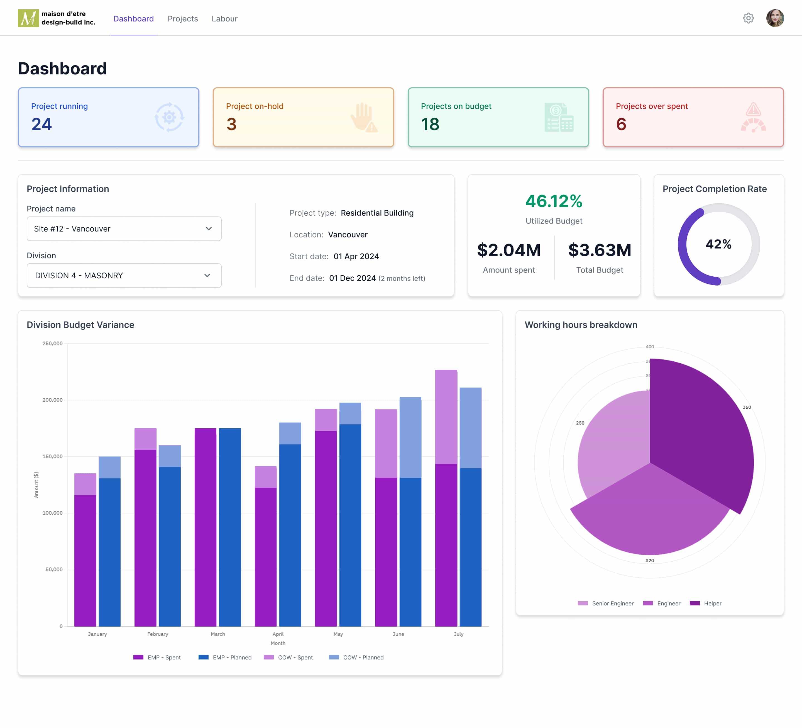Click the maison d'etre logo
Viewport: 802px width, 728px height.
point(28,18)
